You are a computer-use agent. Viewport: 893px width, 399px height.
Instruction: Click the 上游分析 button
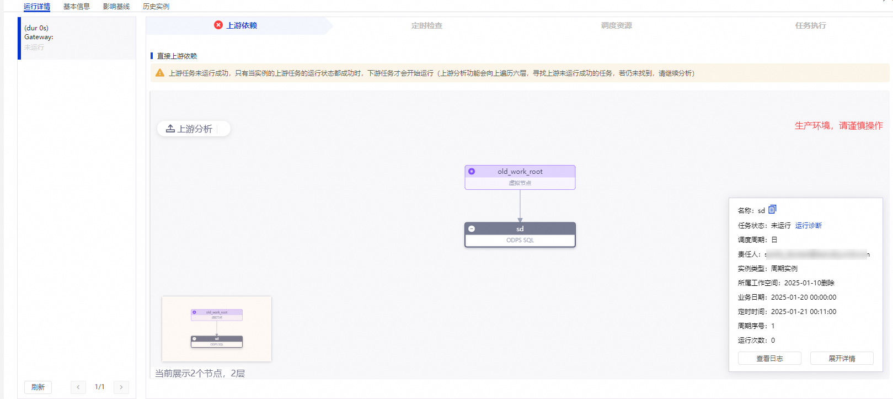194,129
